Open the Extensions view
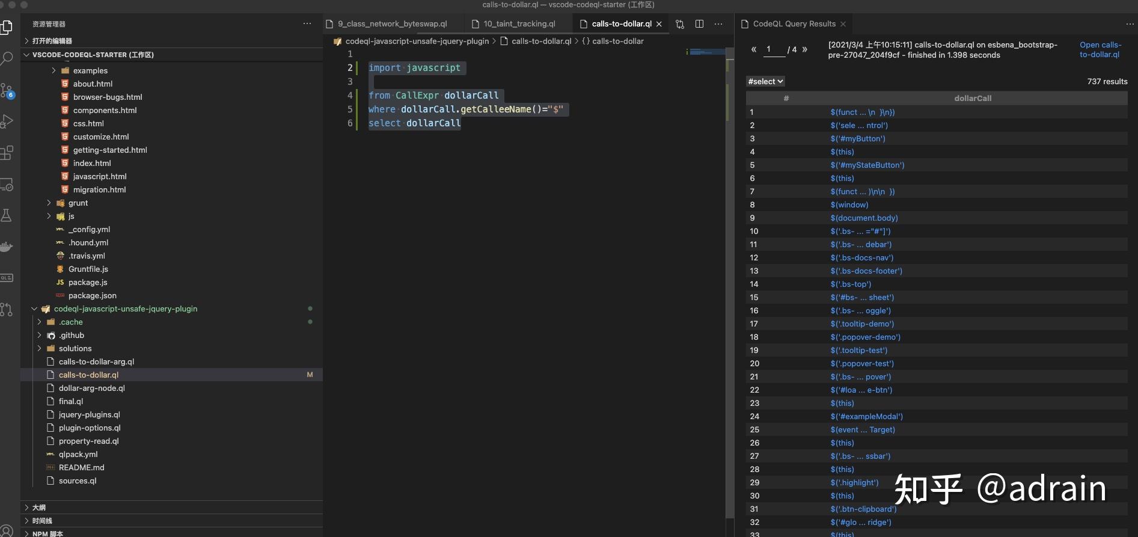Viewport: 1138px width, 537px height. pyautogui.click(x=7, y=153)
